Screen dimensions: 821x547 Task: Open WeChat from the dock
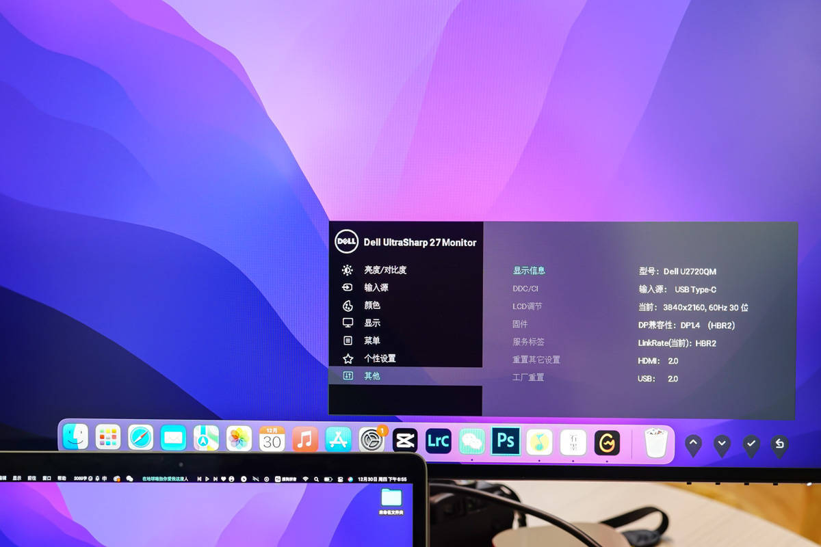[471, 441]
